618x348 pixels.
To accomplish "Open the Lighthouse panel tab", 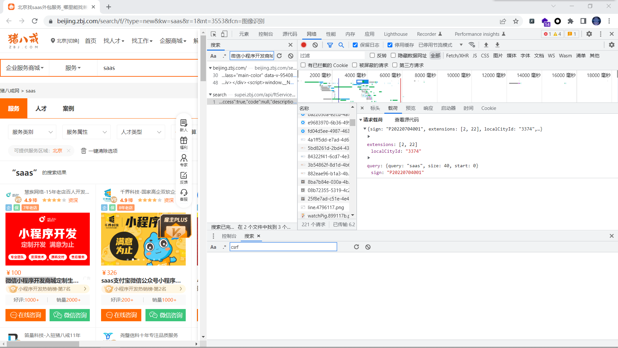I will coord(395,34).
